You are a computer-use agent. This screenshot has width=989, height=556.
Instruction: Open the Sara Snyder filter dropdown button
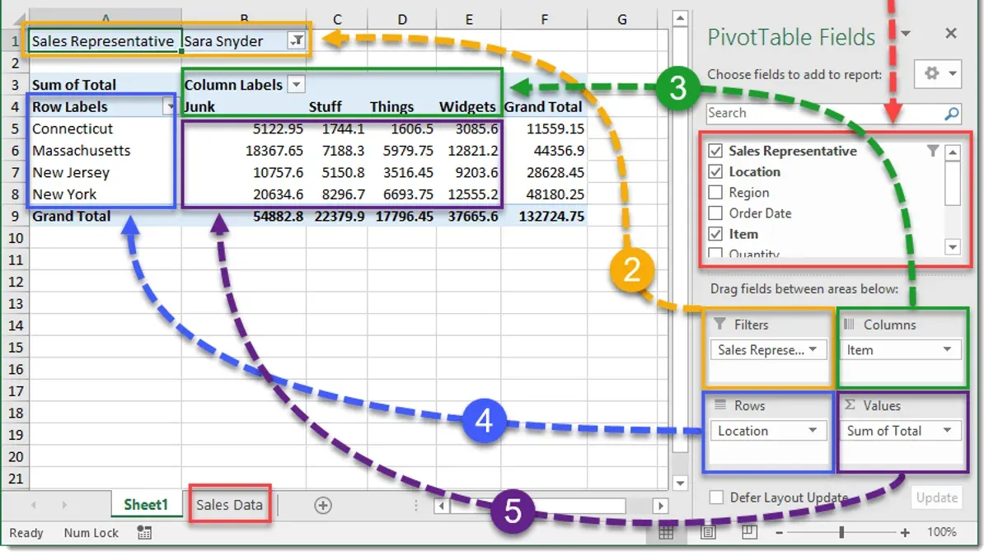click(297, 40)
